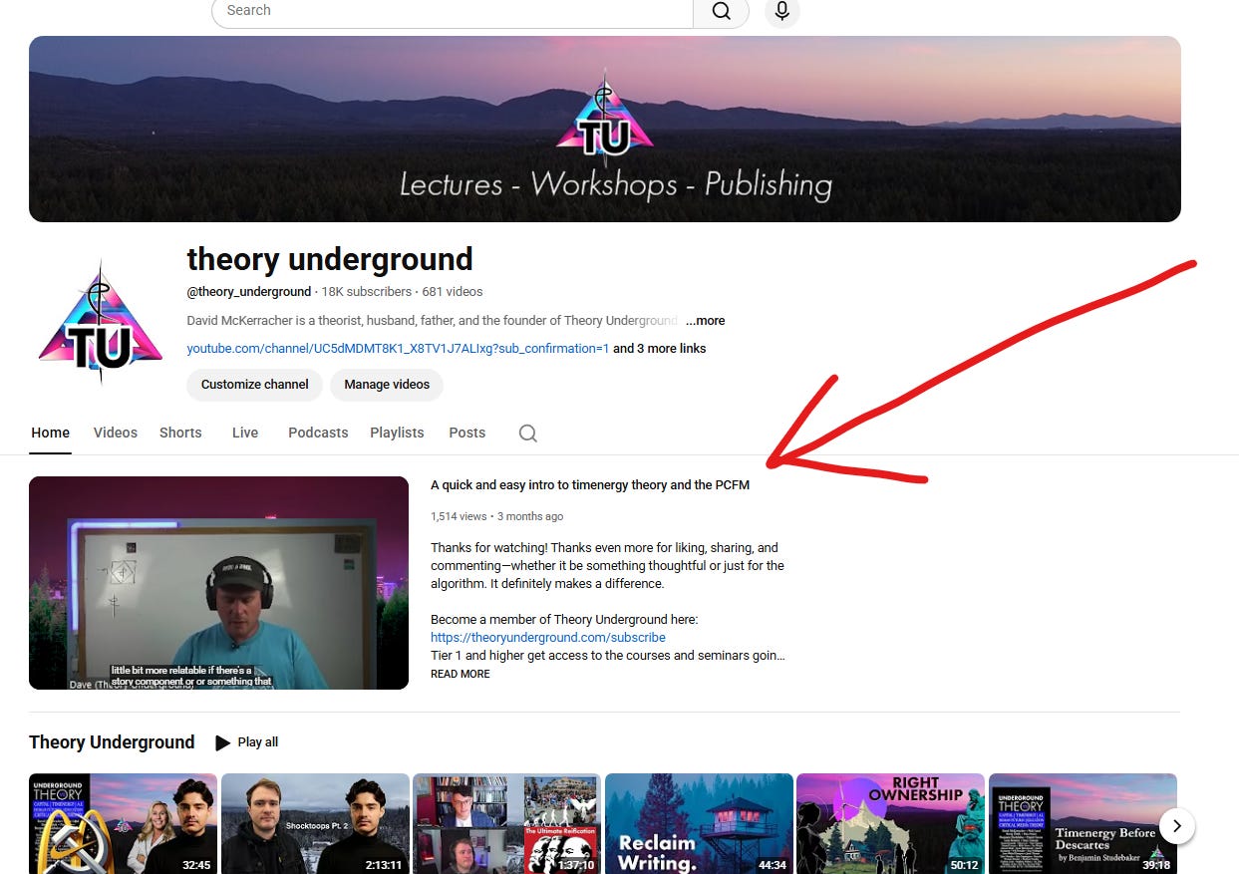Open Timenergy Before Descartes video thumbnail

pos(1083,823)
